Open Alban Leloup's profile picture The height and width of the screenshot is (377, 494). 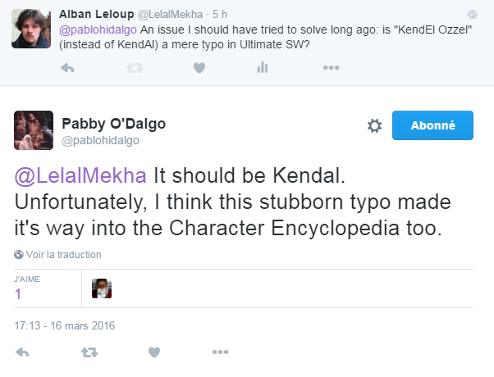tap(31, 29)
